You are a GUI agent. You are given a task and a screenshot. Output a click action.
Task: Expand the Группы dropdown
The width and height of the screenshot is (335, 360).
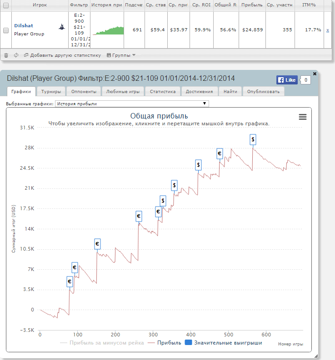121,55
